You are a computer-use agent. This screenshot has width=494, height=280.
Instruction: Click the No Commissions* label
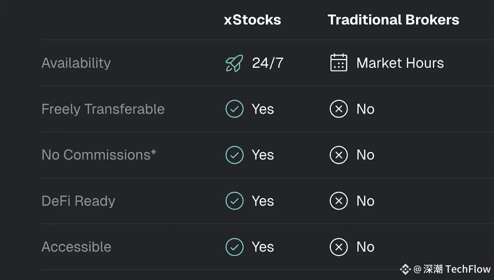pos(99,155)
